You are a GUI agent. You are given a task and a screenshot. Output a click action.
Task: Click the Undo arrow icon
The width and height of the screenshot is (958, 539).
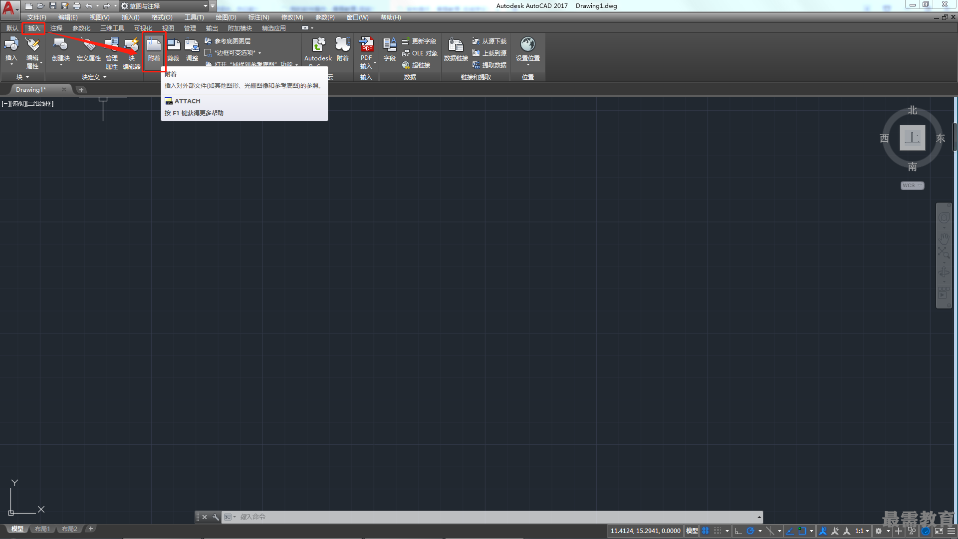pyautogui.click(x=89, y=6)
